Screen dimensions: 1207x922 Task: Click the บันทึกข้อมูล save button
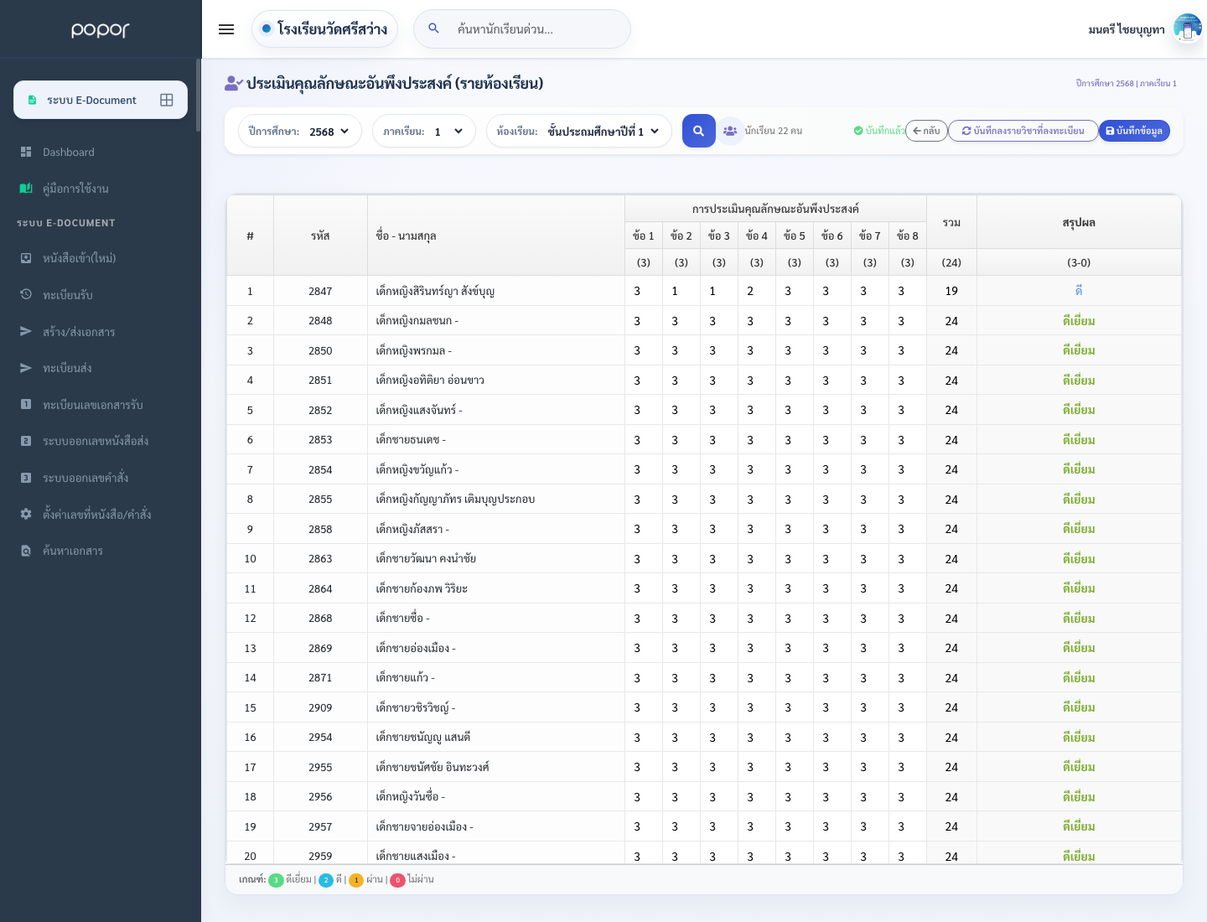tap(1134, 131)
